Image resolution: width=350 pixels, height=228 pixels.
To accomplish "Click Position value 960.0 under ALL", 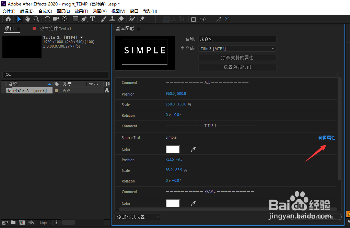I will (x=170, y=93).
